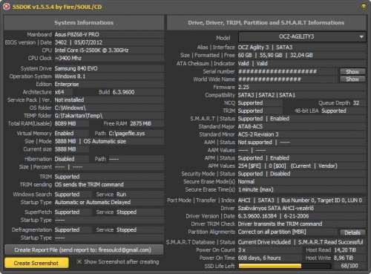Viewport: 371px width, 274px height.
Task: Click Build value 6.3.9600
Action: (x=123, y=92)
